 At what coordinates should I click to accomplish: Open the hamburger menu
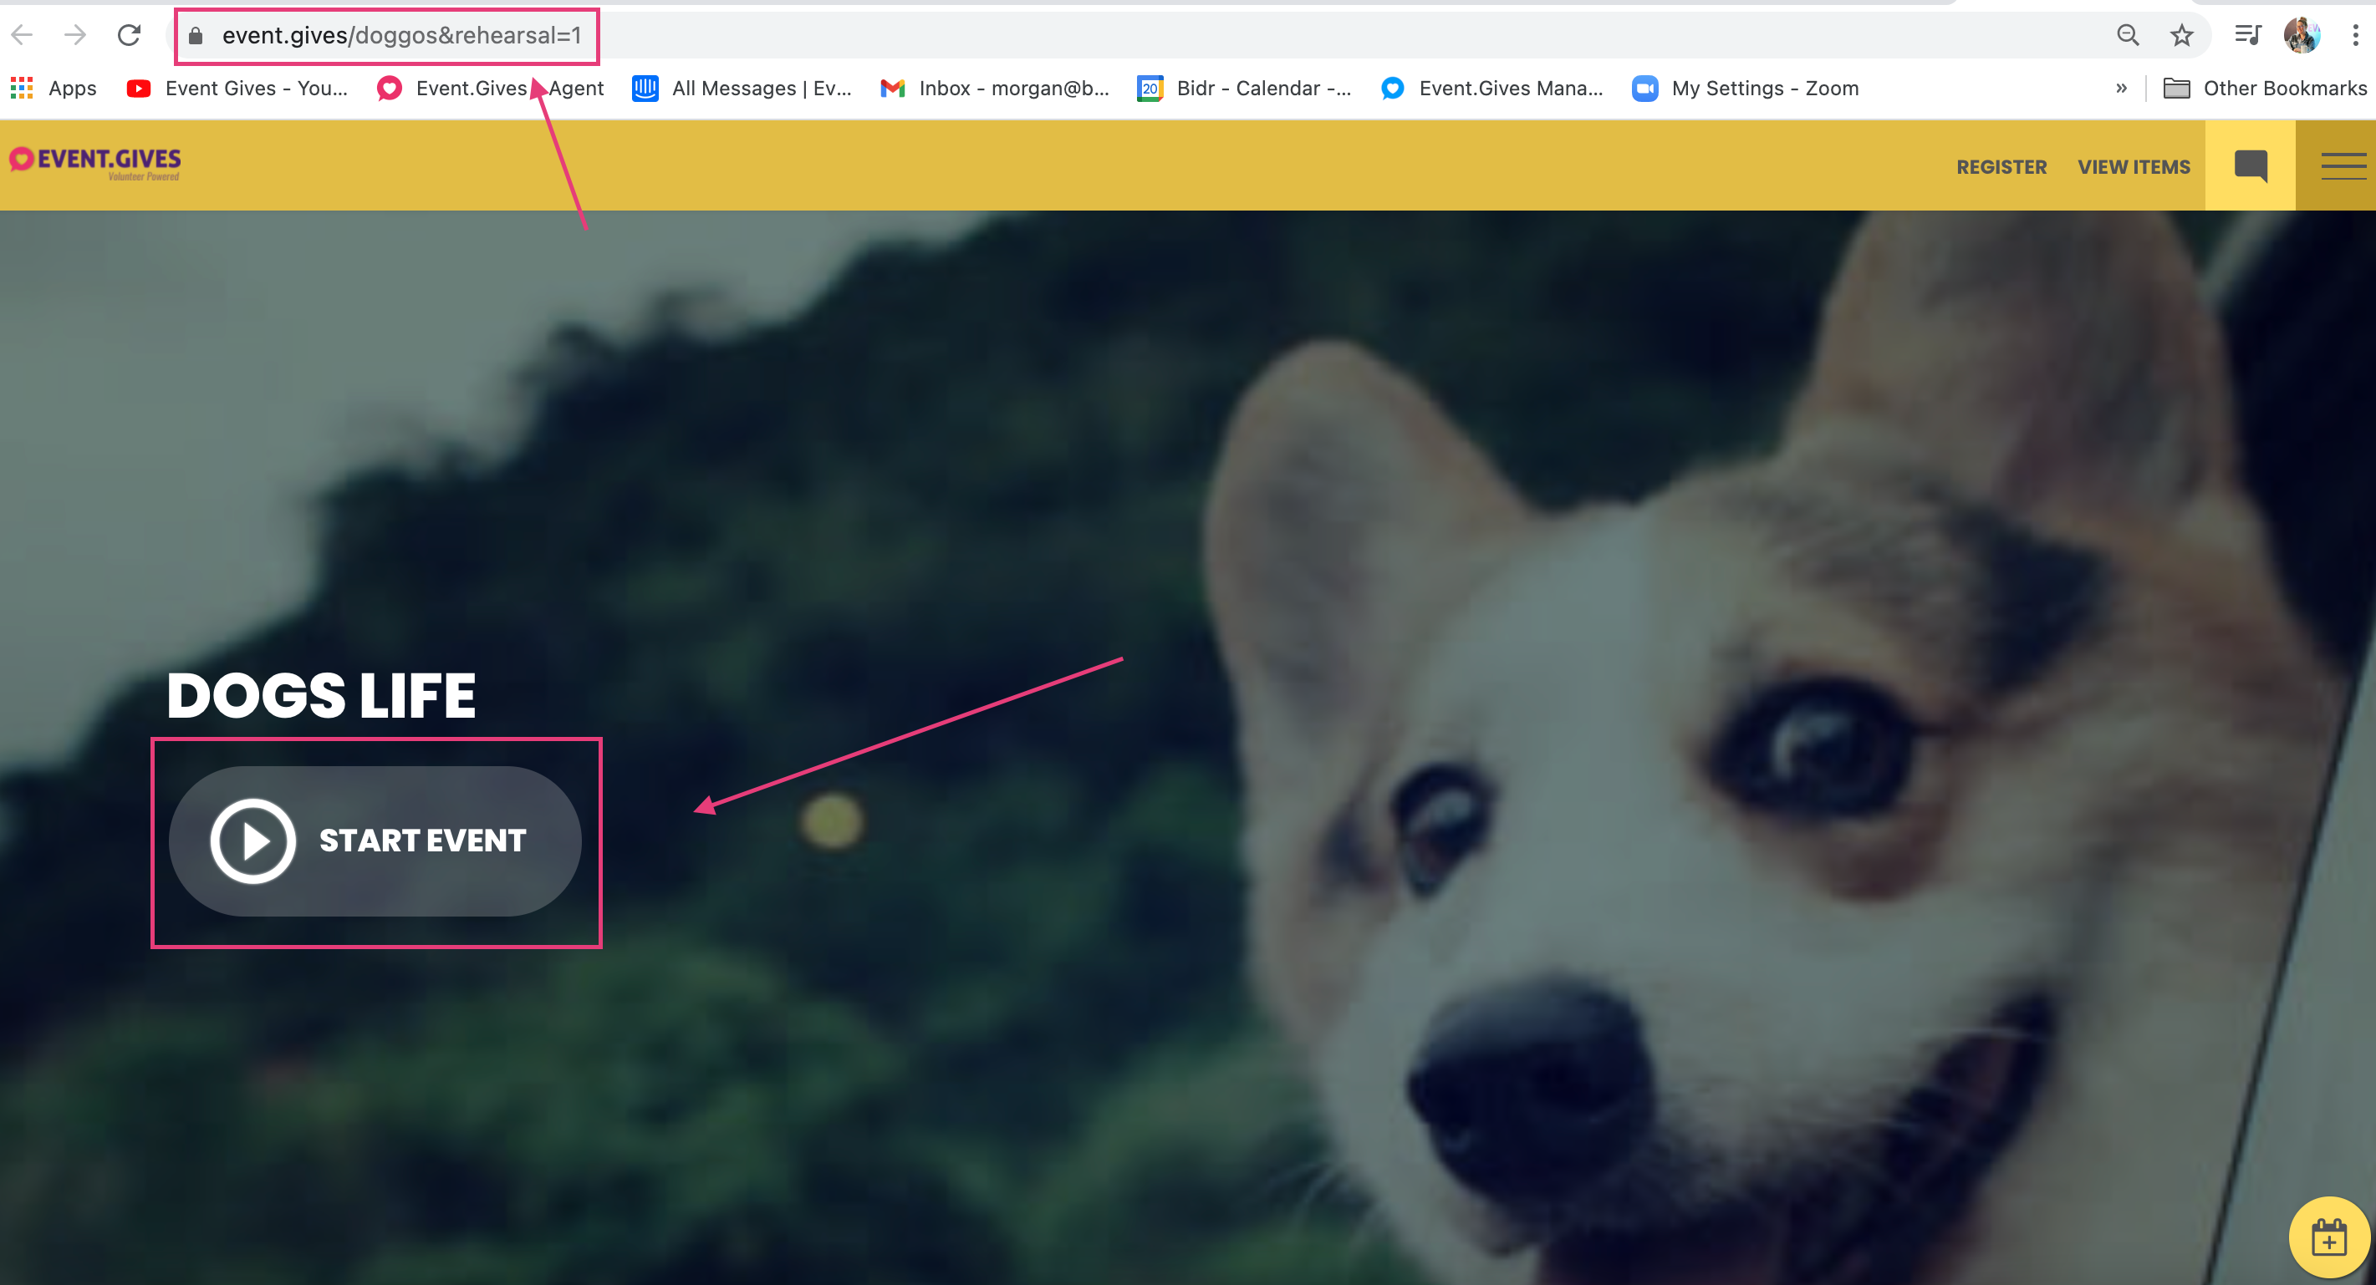click(x=2343, y=166)
